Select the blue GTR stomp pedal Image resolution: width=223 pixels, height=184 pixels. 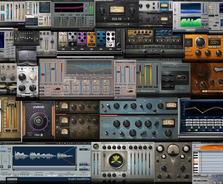click(x=101, y=40)
